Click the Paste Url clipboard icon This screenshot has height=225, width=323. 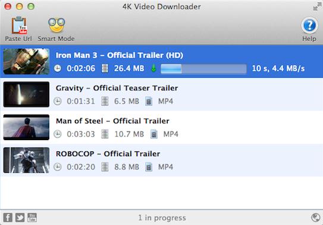(x=19, y=26)
